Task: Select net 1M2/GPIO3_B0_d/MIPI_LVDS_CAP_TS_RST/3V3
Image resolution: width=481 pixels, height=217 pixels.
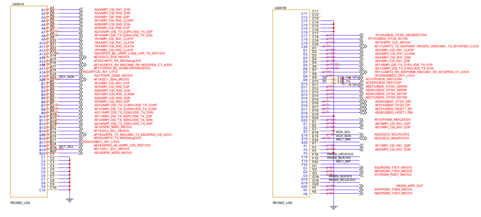Action: click(130, 54)
